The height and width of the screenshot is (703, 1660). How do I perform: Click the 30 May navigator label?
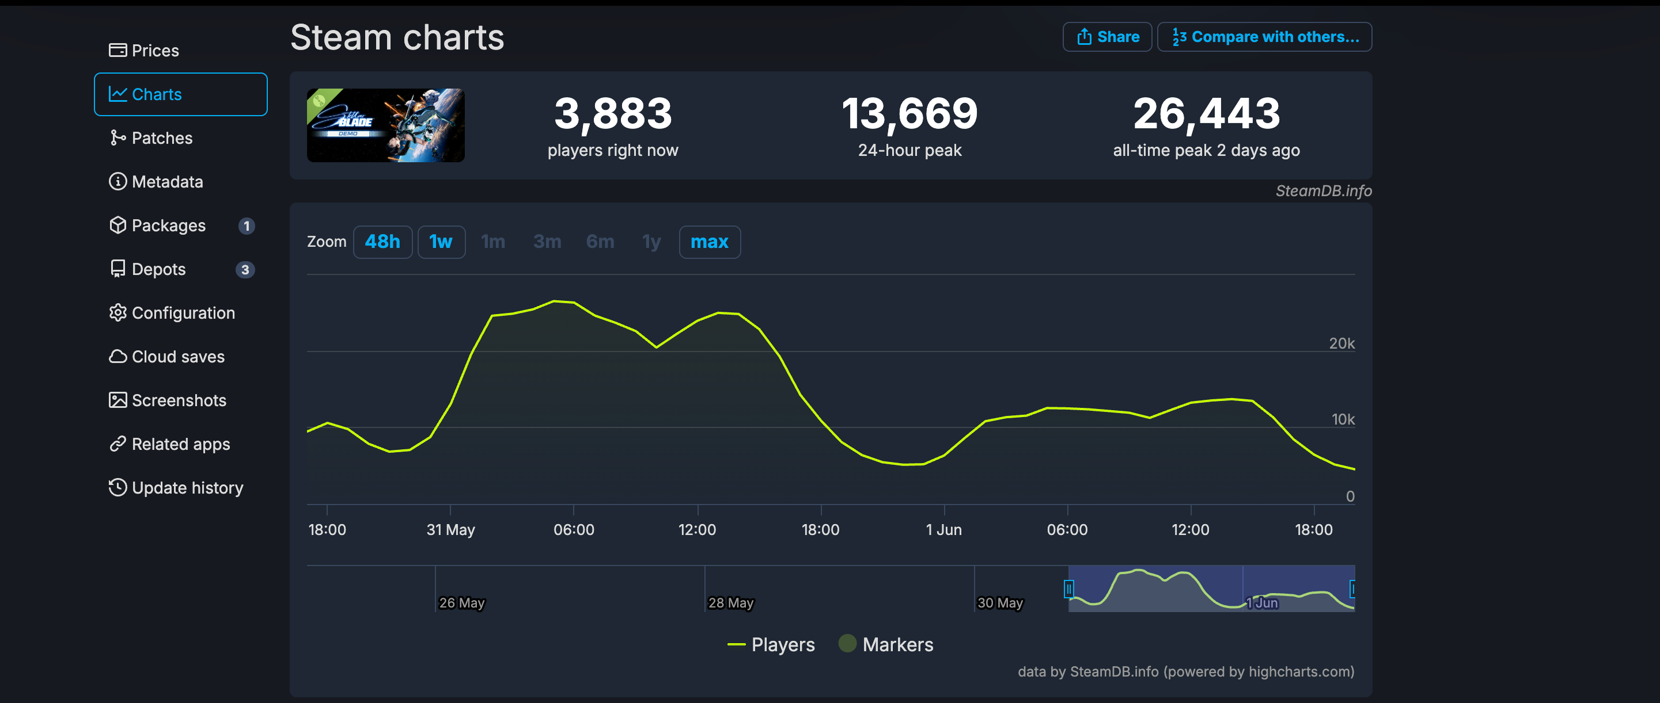click(x=1000, y=602)
